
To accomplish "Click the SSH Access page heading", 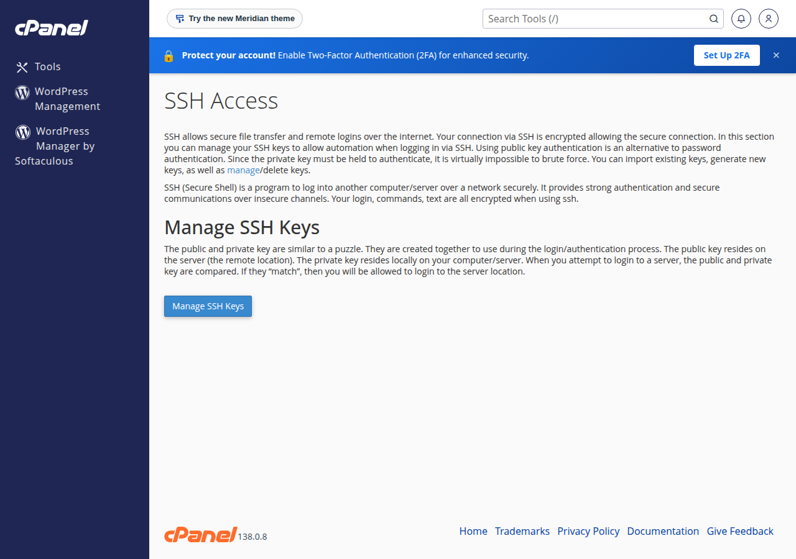I will tap(221, 101).
